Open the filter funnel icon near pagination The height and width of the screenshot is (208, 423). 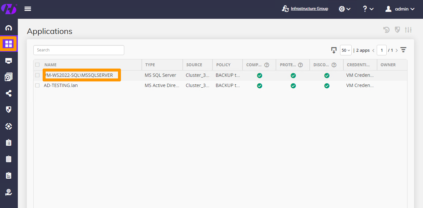pyautogui.click(x=403, y=50)
